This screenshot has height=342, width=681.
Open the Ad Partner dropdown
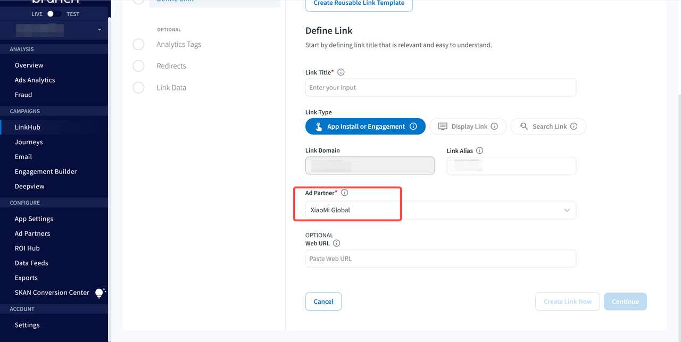[x=440, y=210]
